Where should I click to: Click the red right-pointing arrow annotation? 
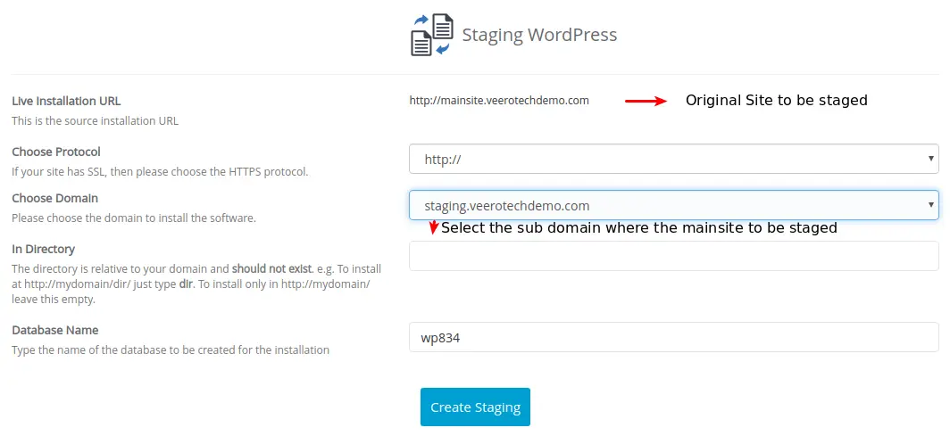click(x=646, y=102)
